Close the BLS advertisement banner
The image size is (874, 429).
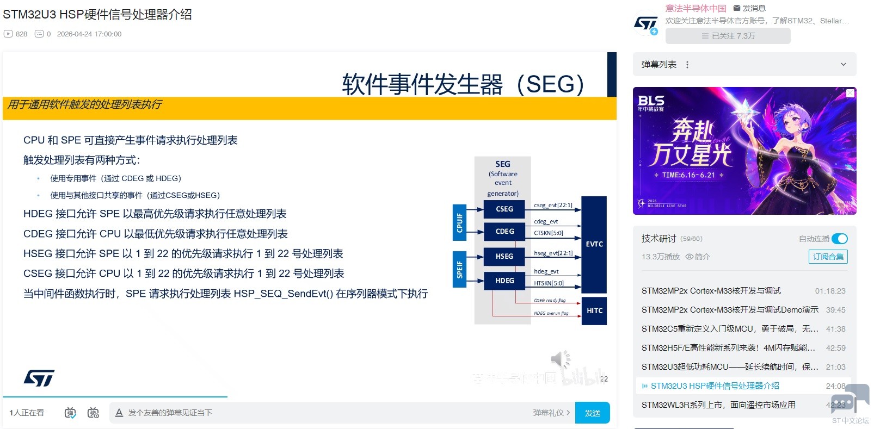point(850,94)
